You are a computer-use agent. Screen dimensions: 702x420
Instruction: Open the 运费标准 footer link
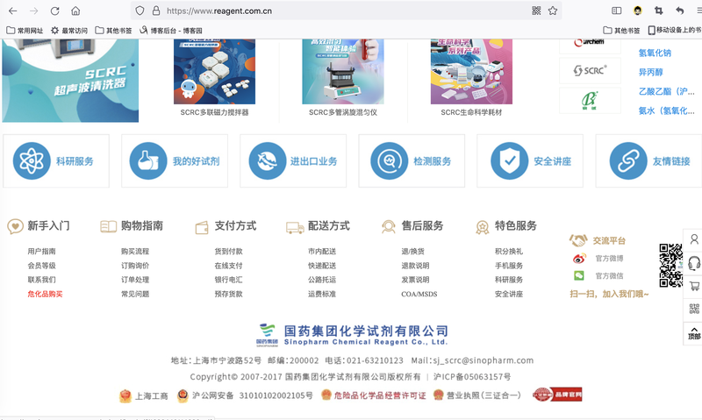[322, 294]
